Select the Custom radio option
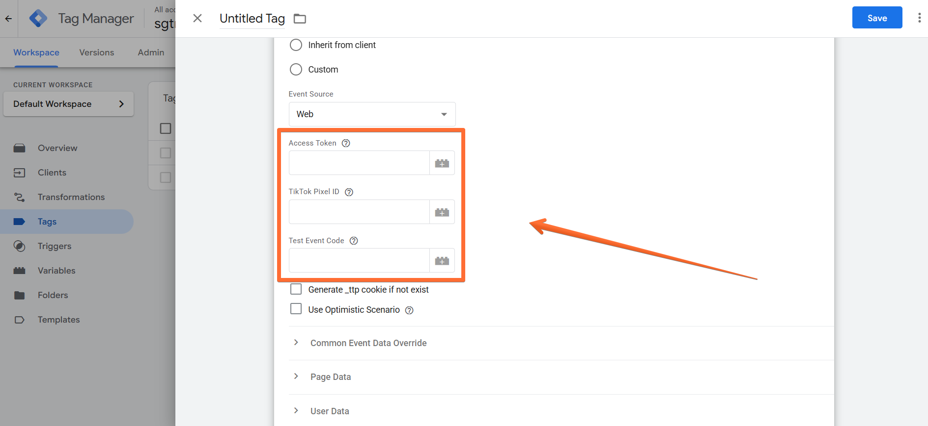The width and height of the screenshot is (928, 426). point(296,70)
